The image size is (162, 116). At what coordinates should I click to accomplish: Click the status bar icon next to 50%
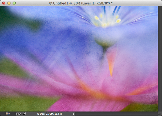point(19,114)
